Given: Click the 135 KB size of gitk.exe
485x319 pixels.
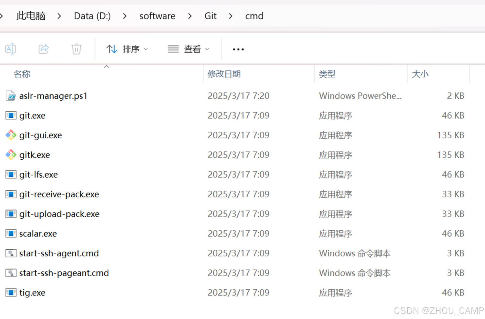Looking at the screenshot, I should pyautogui.click(x=451, y=155).
